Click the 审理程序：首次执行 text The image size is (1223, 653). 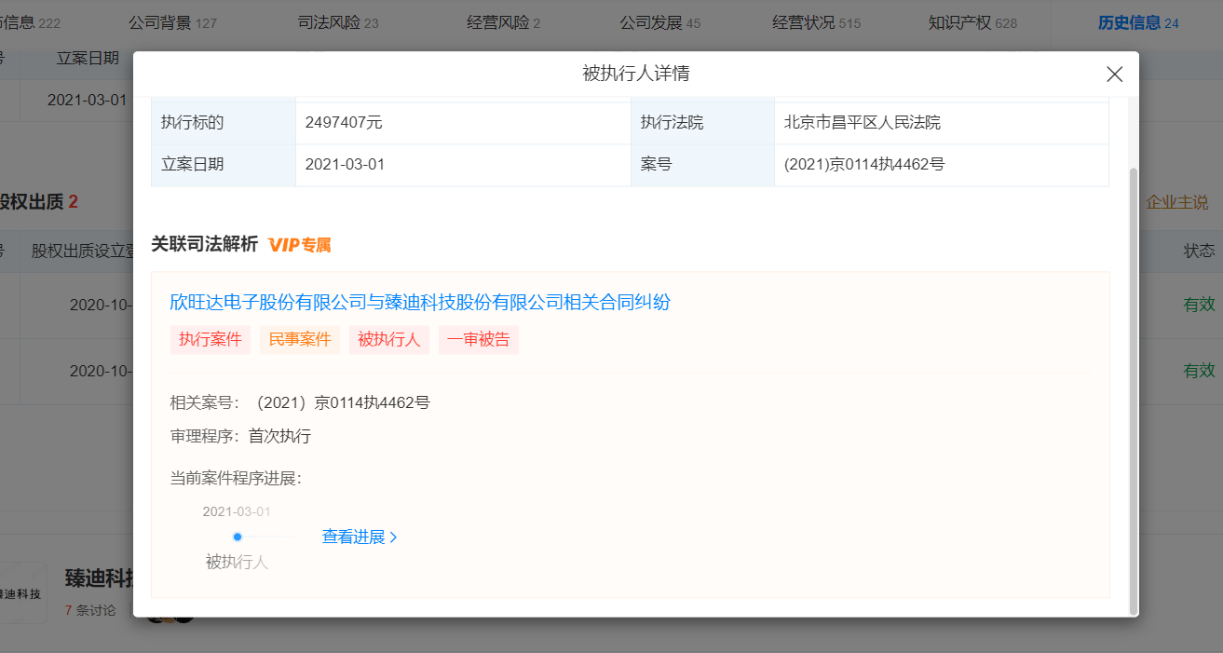pos(240,437)
